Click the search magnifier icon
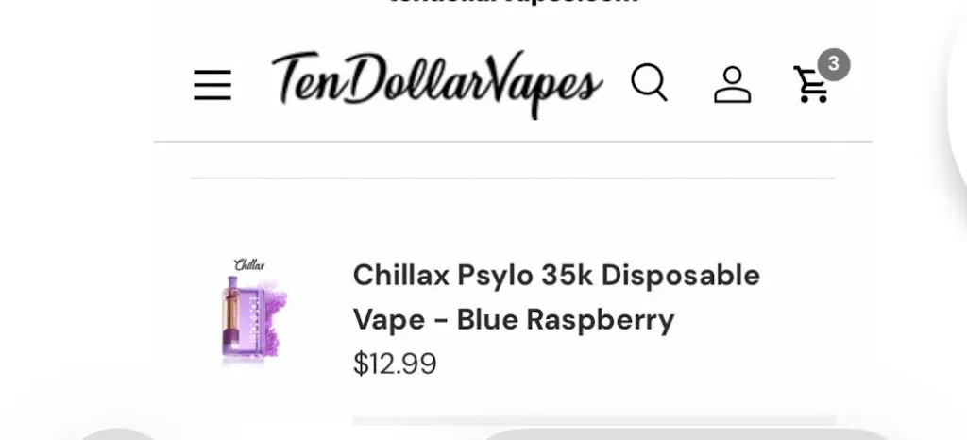This screenshot has width=967, height=440. [x=650, y=83]
